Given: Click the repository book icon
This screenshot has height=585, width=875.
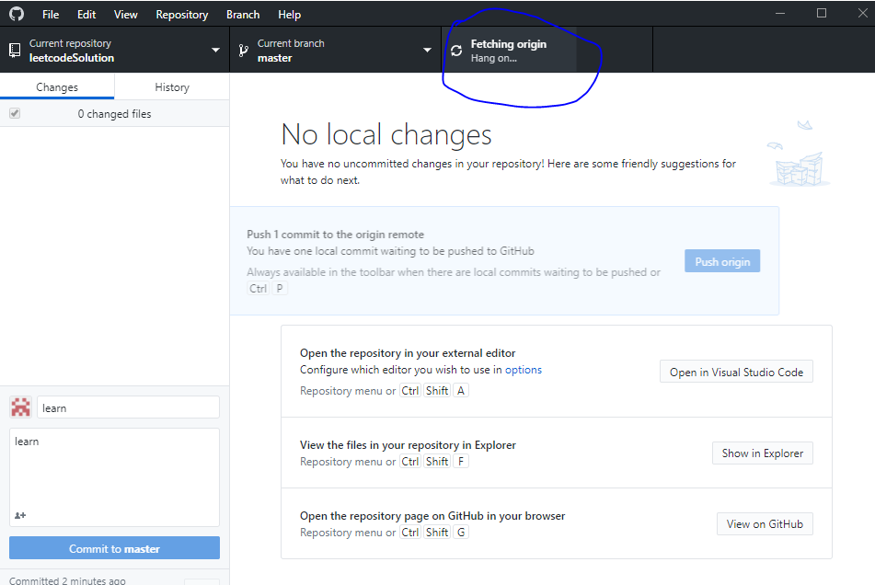Looking at the screenshot, I should pos(15,51).
